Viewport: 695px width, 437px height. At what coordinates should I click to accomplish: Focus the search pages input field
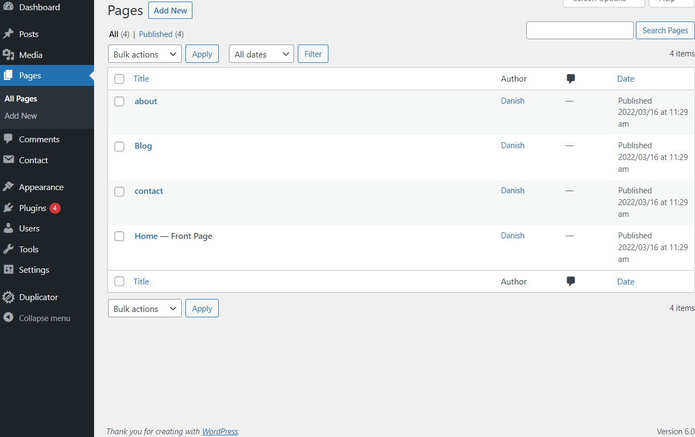[x=580, y=30]
